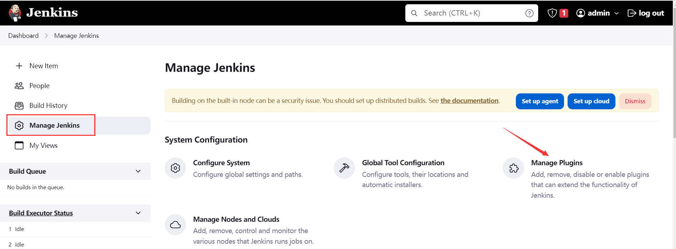
Task: Open the admin account link
Action: click(598, 13)
